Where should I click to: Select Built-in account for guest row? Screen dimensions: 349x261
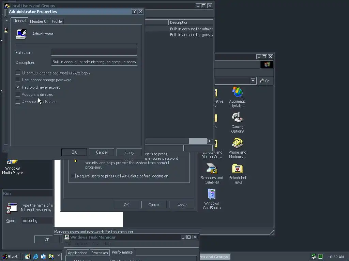[191, 35]
